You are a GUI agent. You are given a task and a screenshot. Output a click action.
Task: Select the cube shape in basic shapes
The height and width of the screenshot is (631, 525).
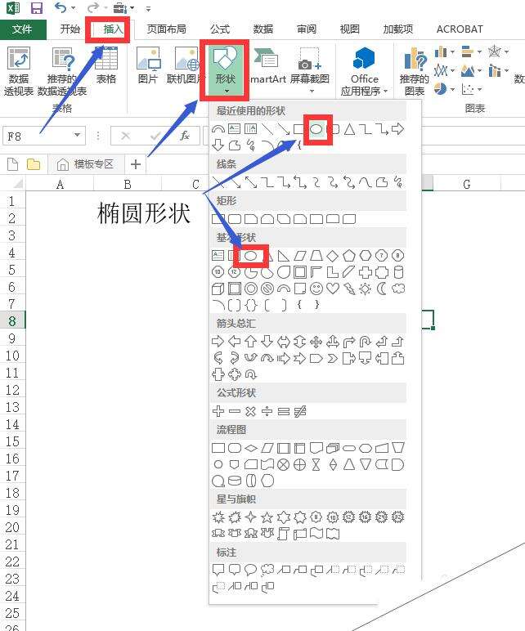click(218, 289)
